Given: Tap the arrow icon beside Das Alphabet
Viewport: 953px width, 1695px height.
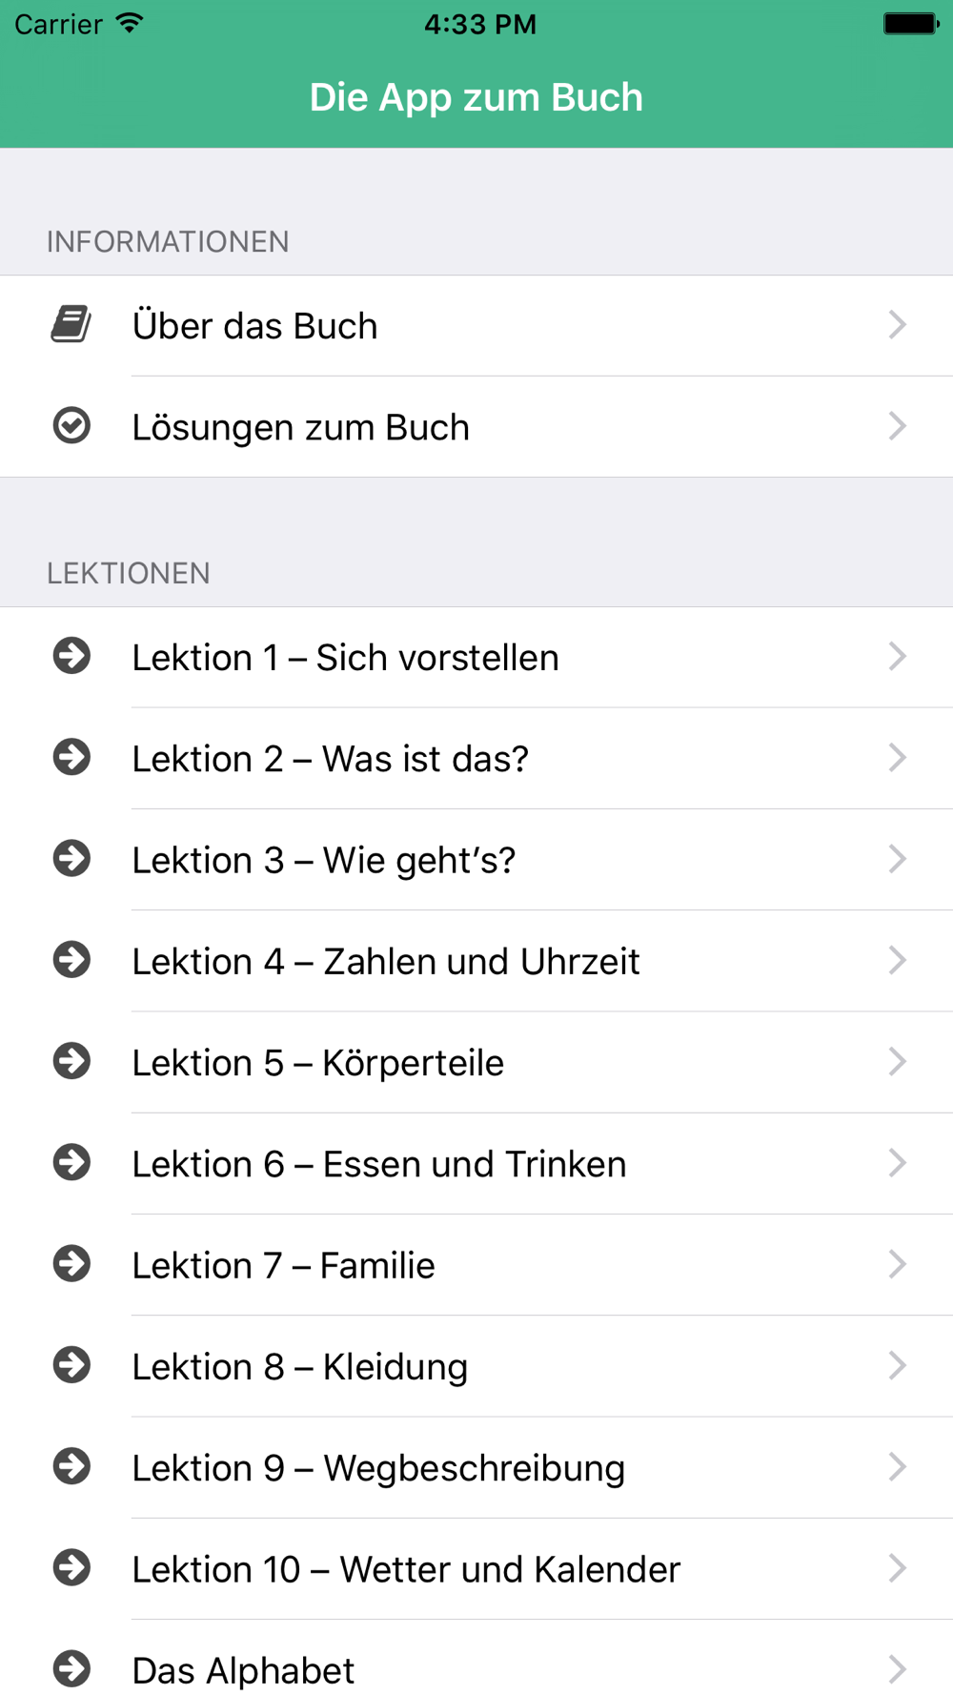Looking at the screenshot, I should point(71,1669).
